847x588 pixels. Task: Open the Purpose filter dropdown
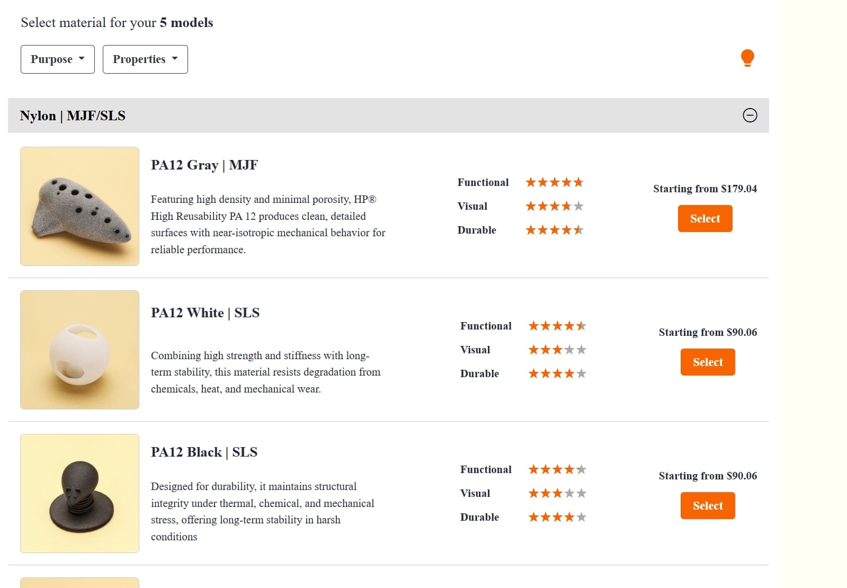pyautogui.click(x=57, y=59)
